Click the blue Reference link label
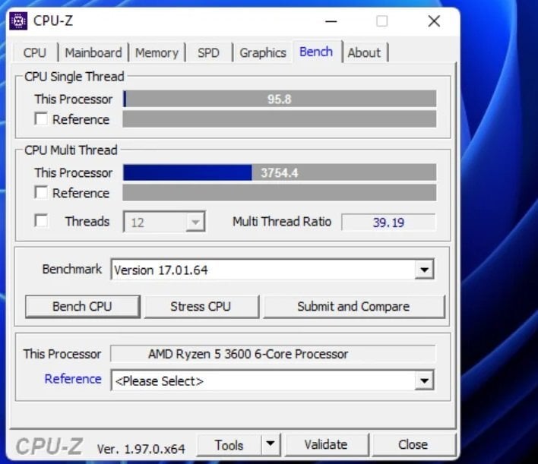538x464 pixels. (73, 379)
